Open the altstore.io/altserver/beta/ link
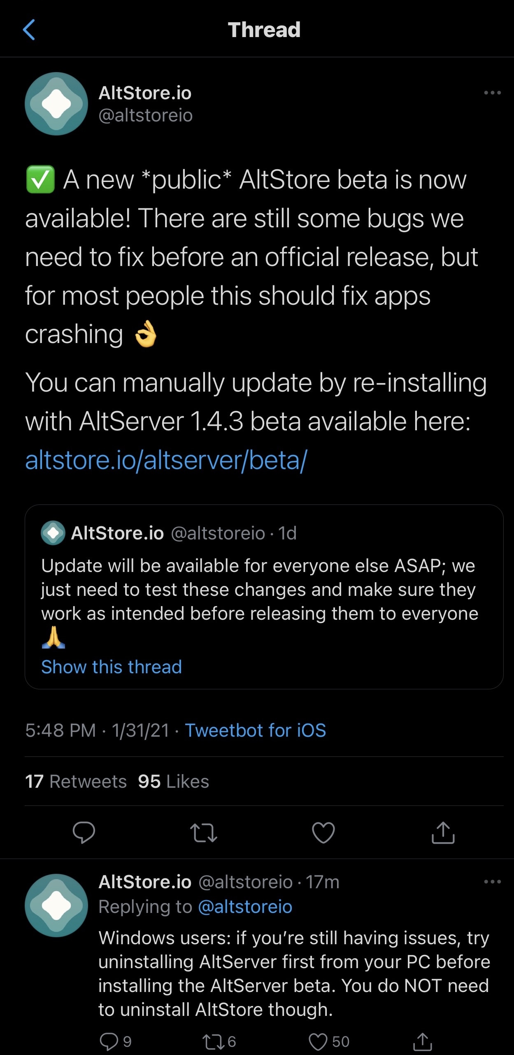The width and height of the screenshot is (514, 1055). coord(166,460)
